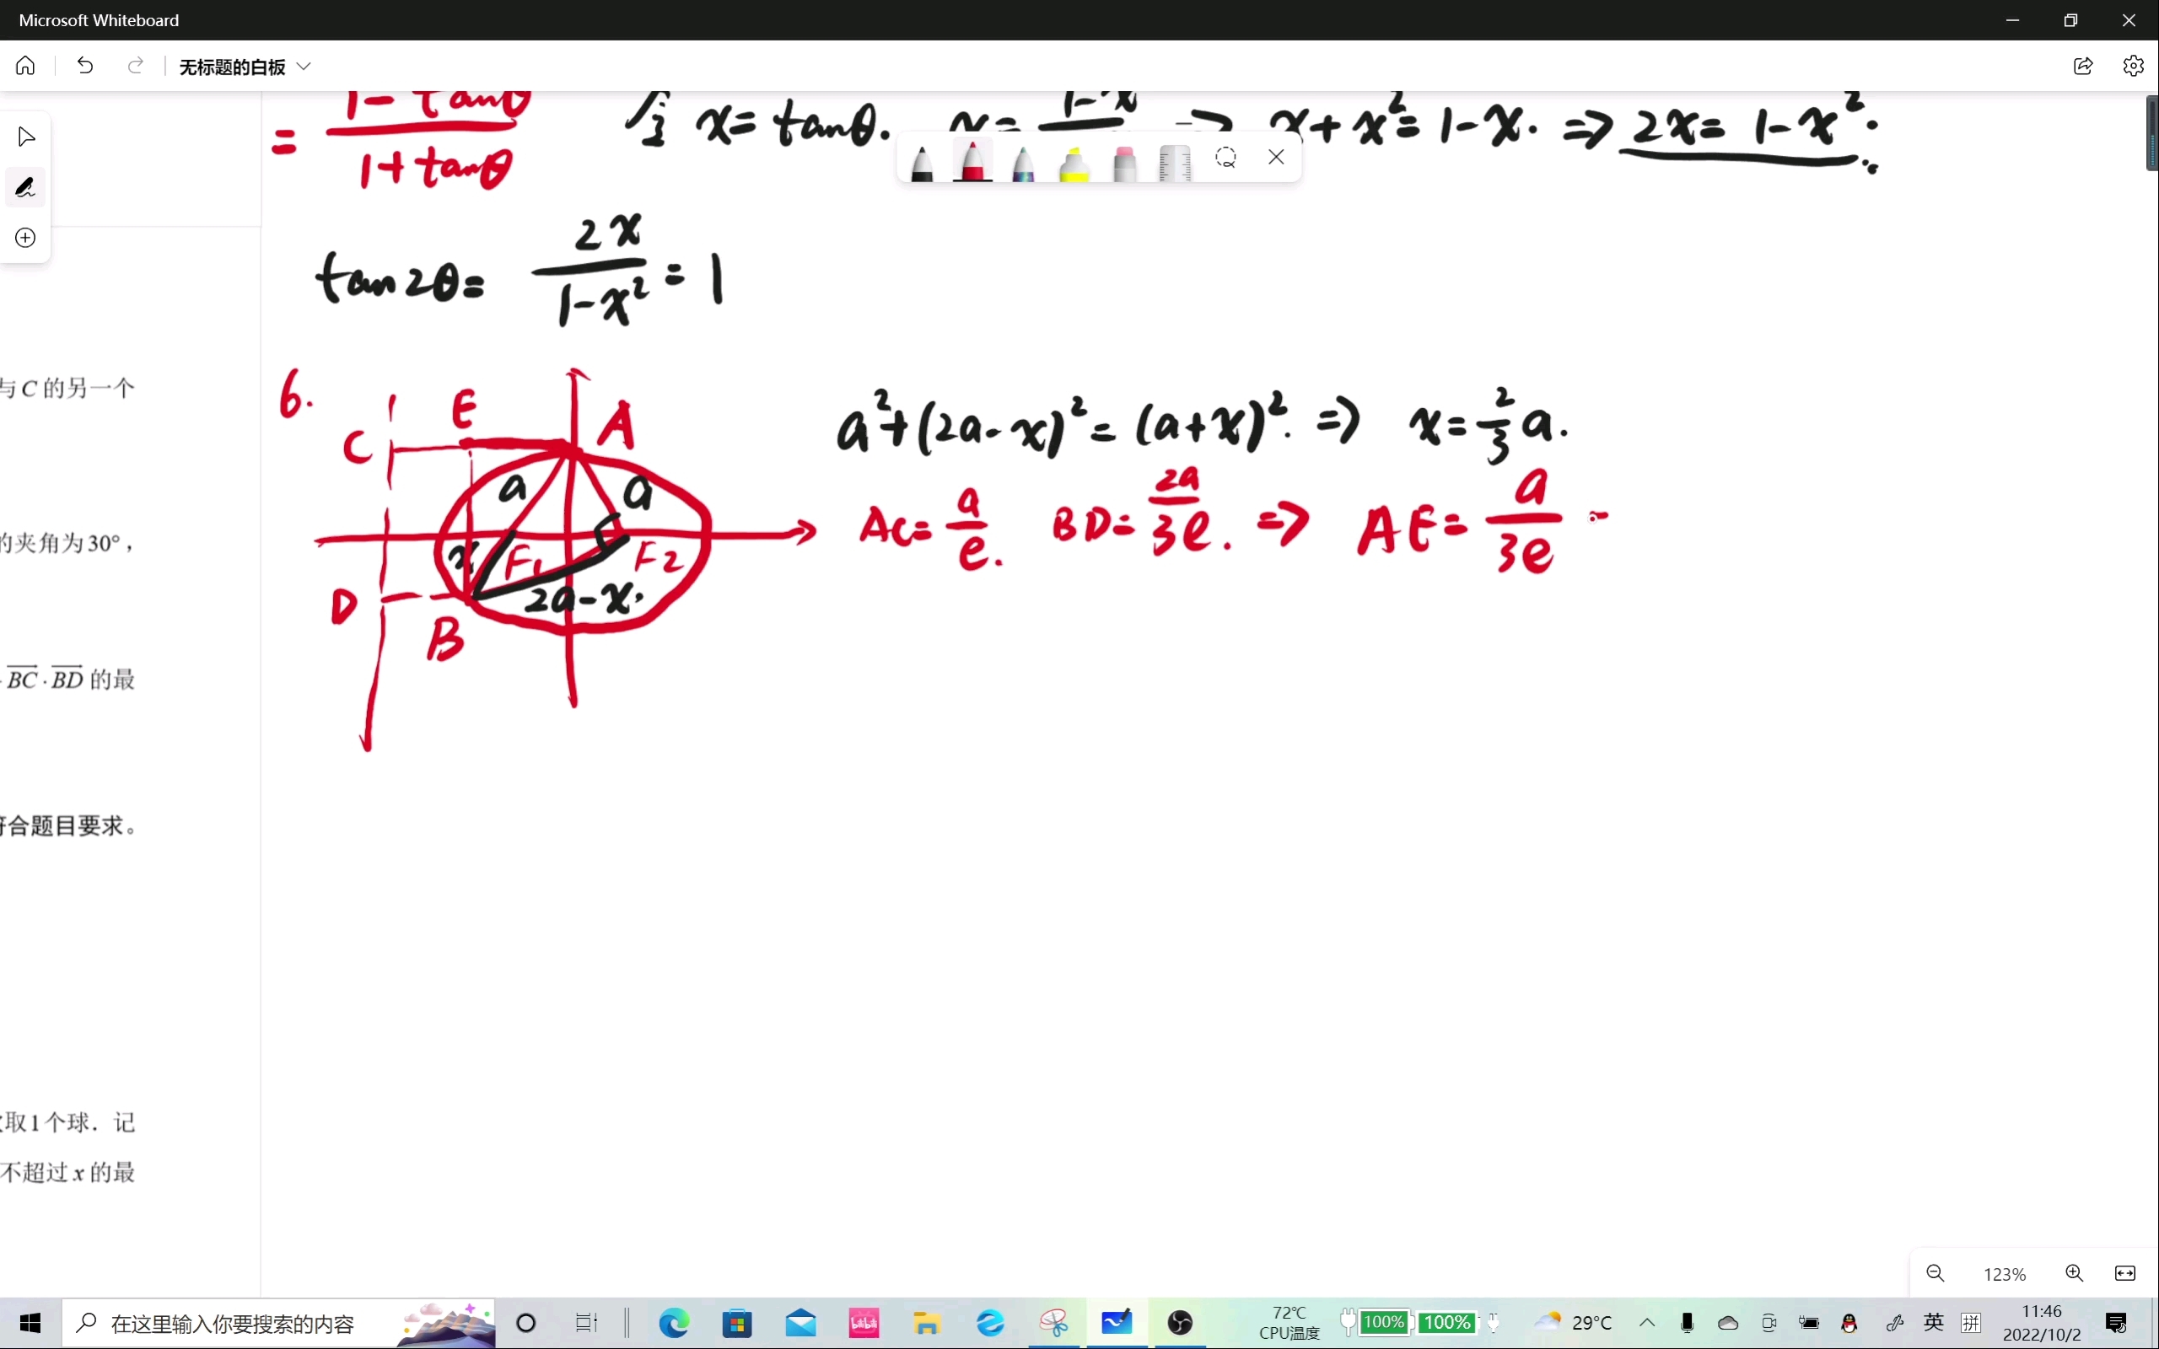
Task: Open the Windows Start menu
Action: tap(30, 1323)
